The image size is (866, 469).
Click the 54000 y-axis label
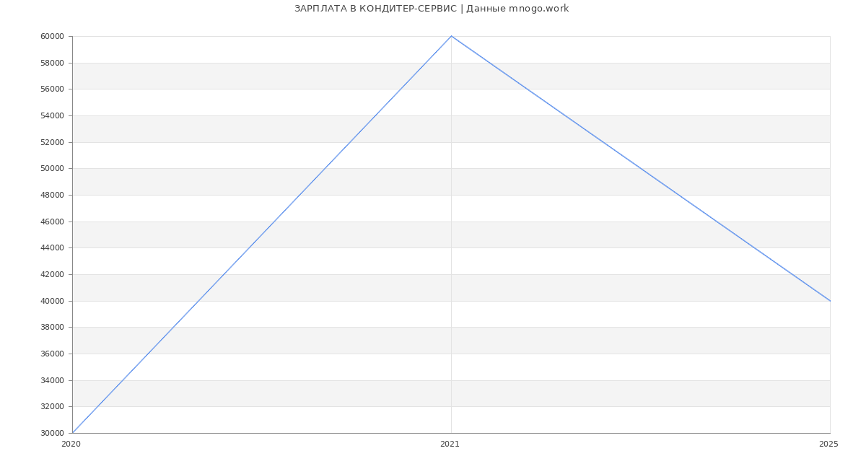click(52, 116)
